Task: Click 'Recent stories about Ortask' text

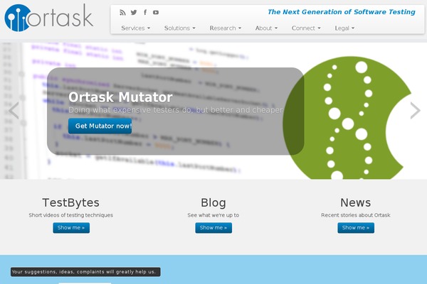Action: 355,215
